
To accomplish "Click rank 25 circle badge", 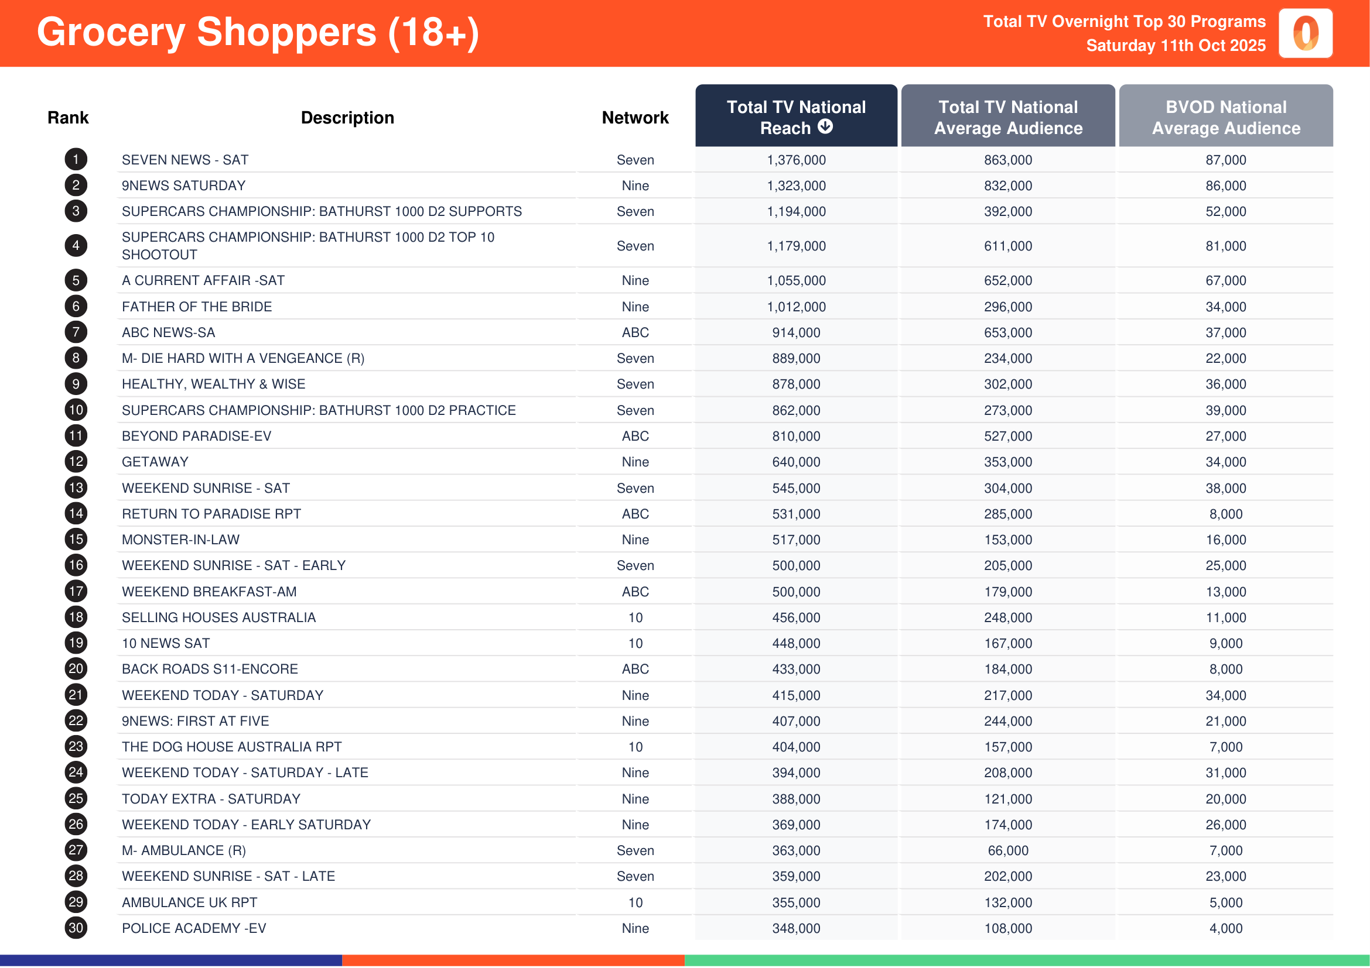I will (76, 798).
